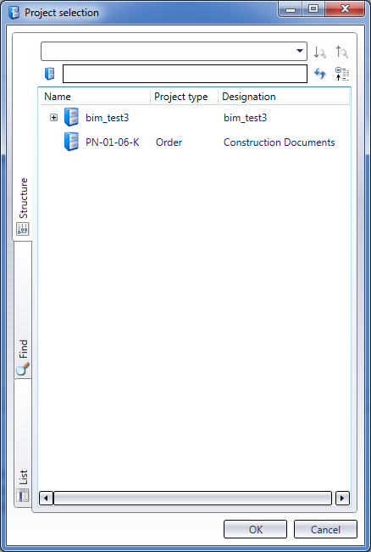Click the PN-01-06-K project cabinet icon
The width and height of the screenshot is (371, 552).
71,142
